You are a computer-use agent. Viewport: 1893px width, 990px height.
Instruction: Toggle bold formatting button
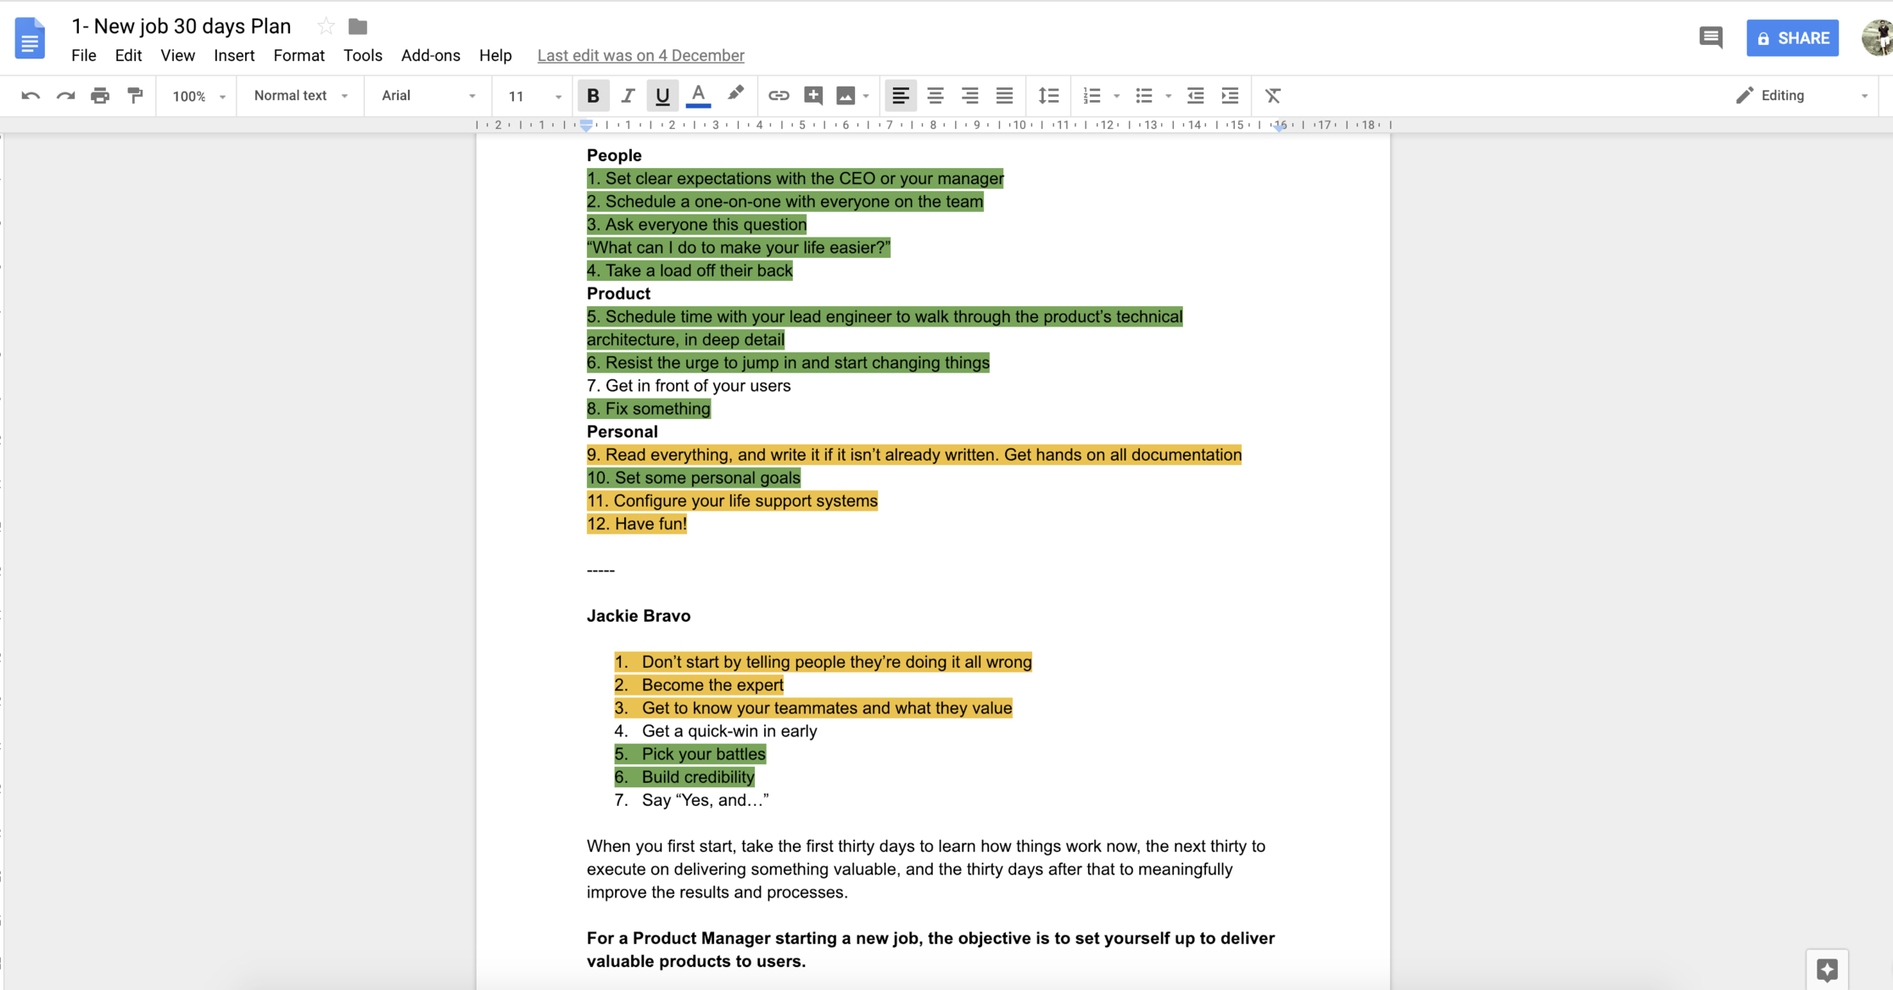[x=593, y=96]
